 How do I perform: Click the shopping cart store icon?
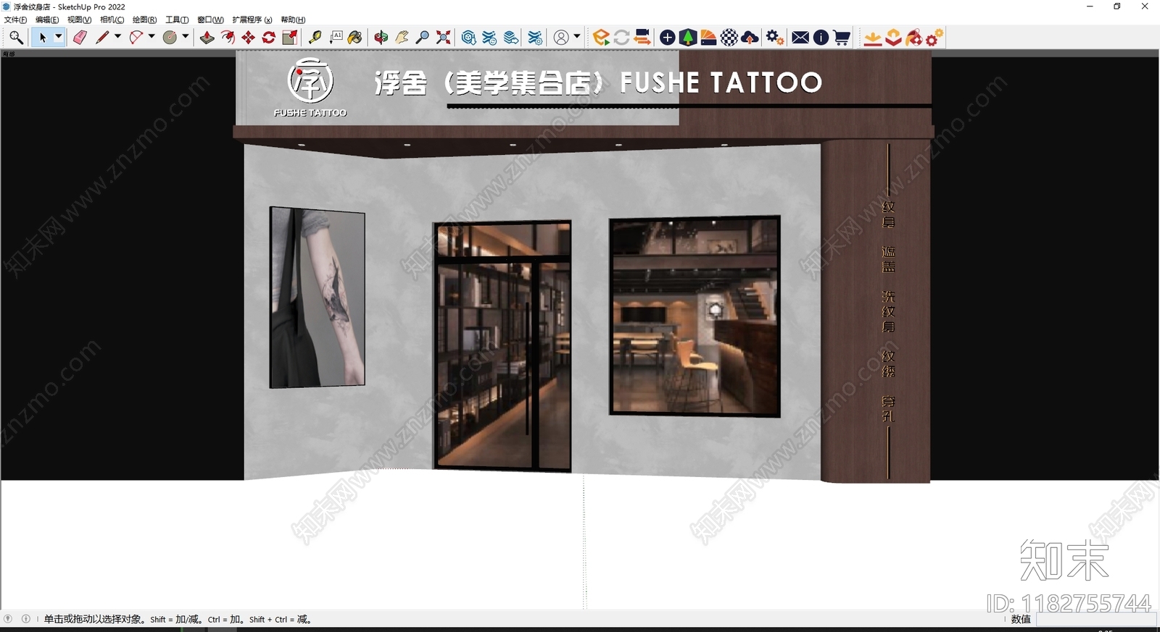(842, 38)
